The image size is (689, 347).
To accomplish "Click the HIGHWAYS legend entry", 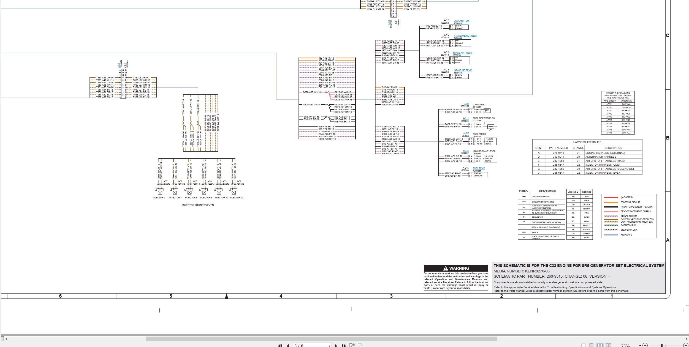I will click(x=626, y=235).
